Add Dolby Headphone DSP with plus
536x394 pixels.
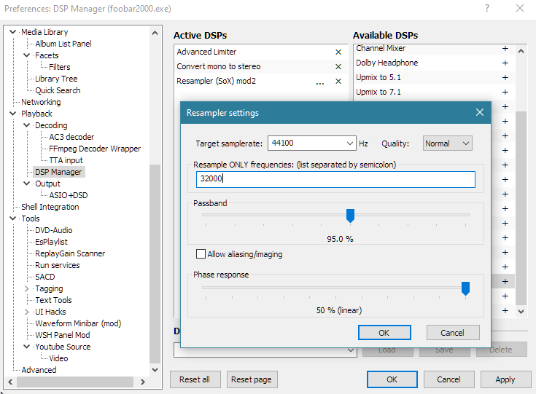505,63
